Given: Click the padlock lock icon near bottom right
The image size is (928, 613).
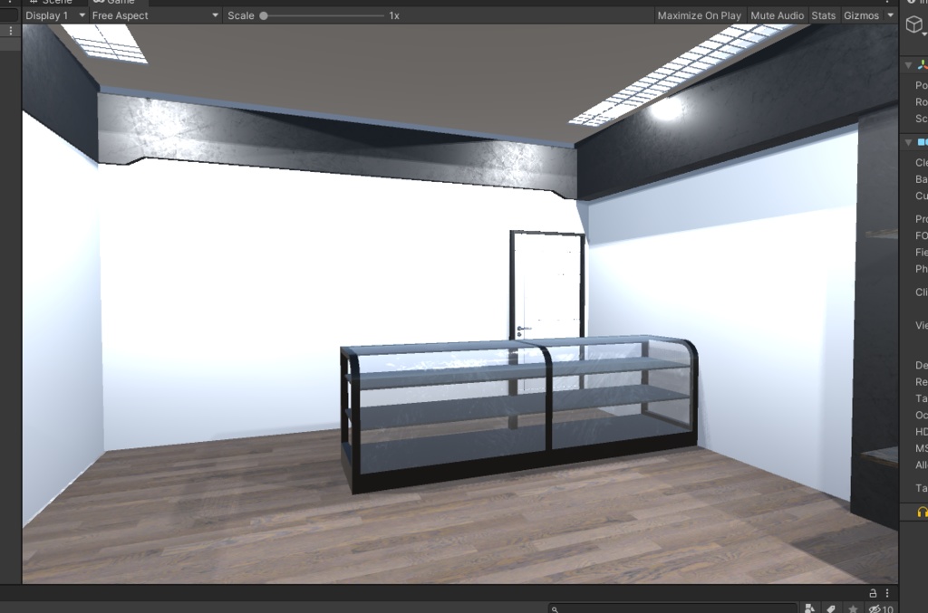Looking at the screenshot, I should point(873,593).
